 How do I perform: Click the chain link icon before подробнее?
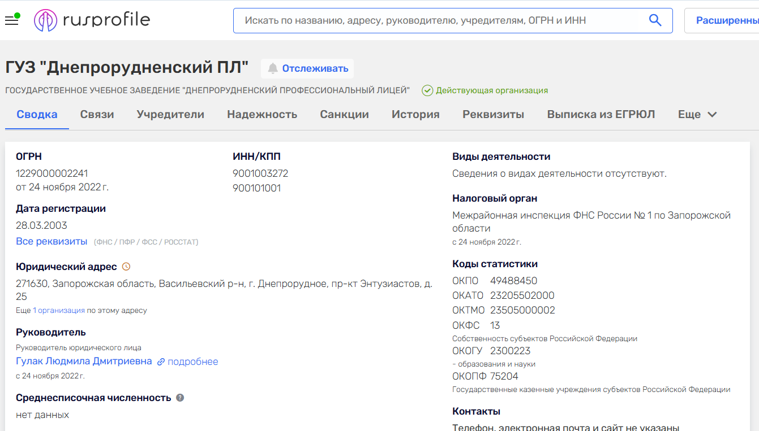(161, 362)
